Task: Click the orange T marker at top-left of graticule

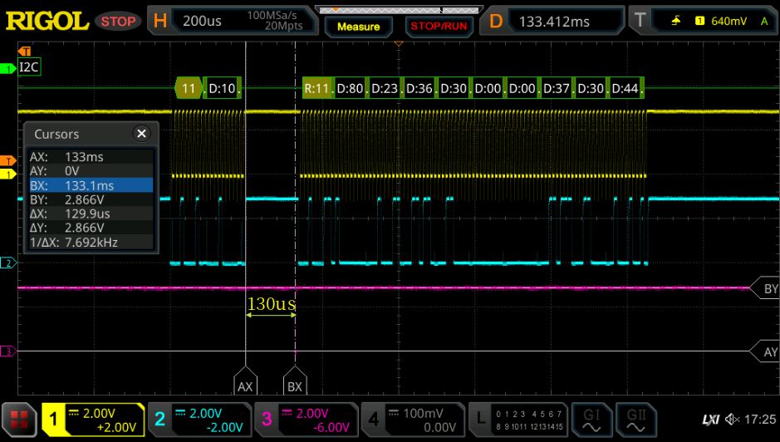Action: coord(24,52)
